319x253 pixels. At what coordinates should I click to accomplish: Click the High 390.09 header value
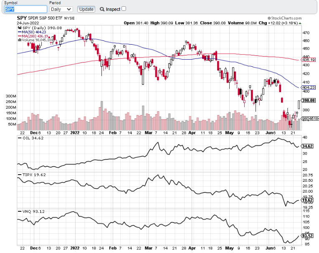(x=162, y=23)
